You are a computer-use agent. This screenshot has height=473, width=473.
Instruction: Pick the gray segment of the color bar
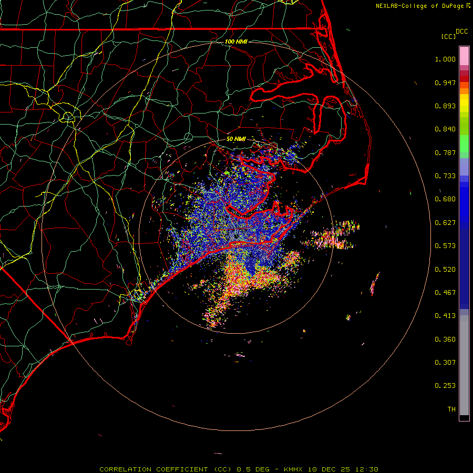(464, 365)
